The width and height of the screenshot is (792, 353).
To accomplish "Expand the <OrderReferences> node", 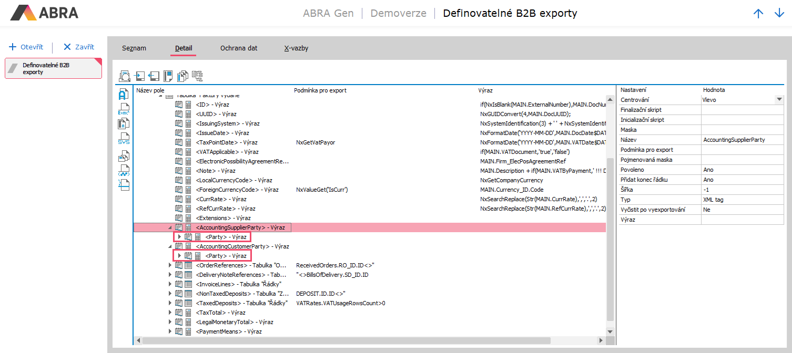I will pos(170,265).
